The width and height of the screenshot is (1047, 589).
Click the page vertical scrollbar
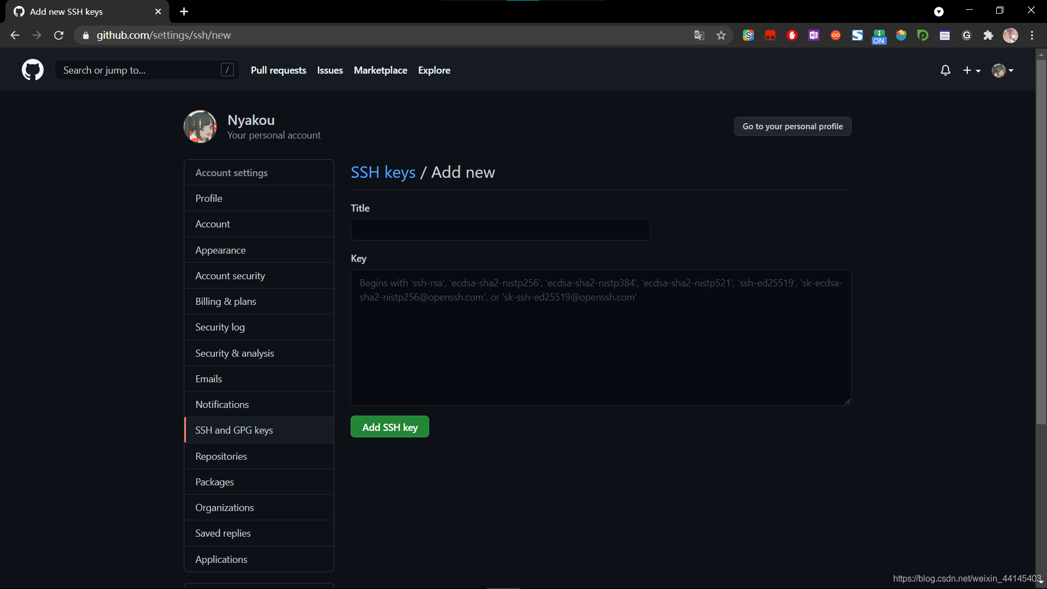pos(1040,240)
